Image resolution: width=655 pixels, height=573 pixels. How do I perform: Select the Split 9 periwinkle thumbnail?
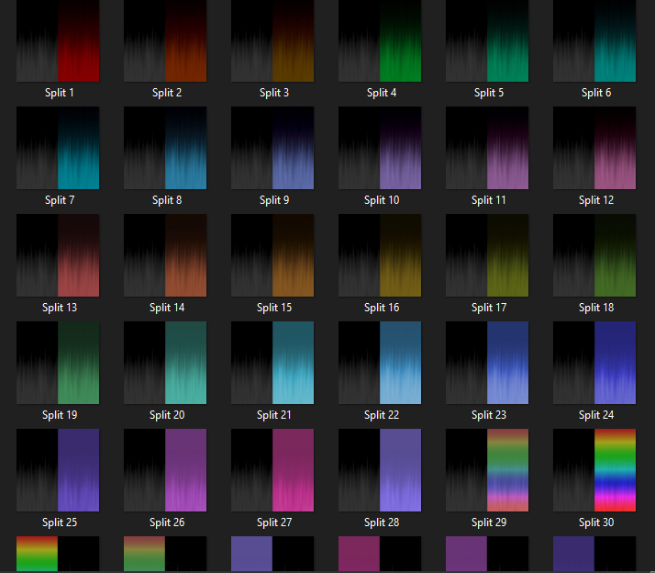click(x=272, y=148)
